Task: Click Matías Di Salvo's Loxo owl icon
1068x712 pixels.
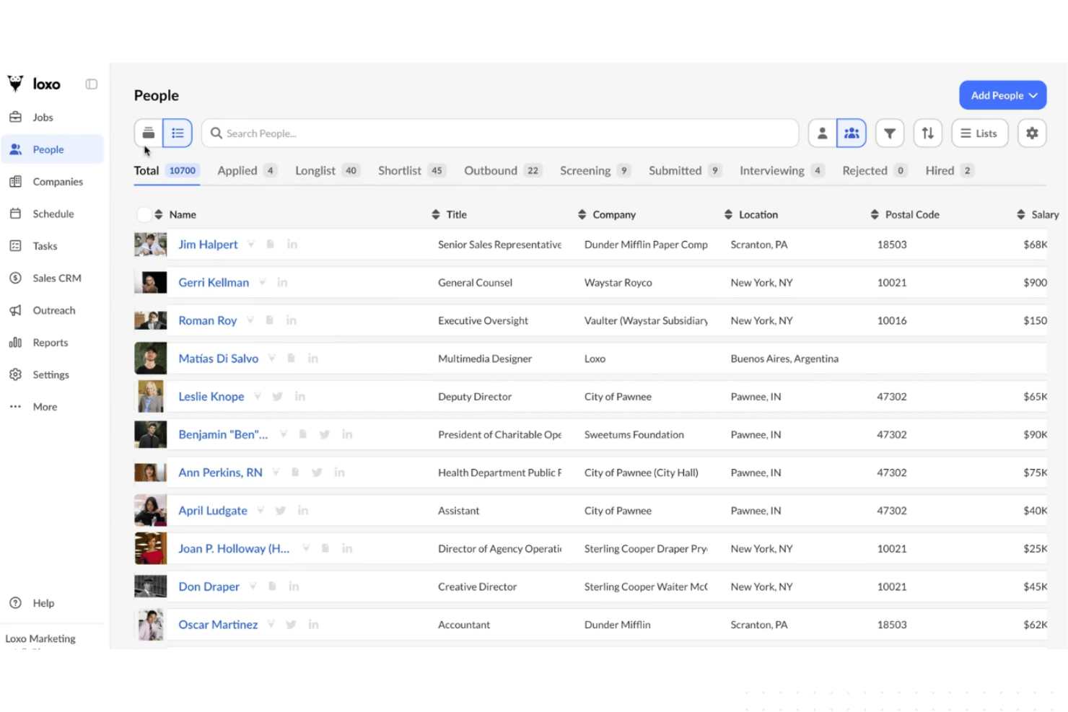Action: point(272,359)
